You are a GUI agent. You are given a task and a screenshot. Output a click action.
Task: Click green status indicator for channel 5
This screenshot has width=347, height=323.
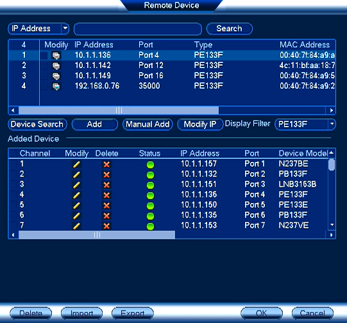(x=150, y=205)
